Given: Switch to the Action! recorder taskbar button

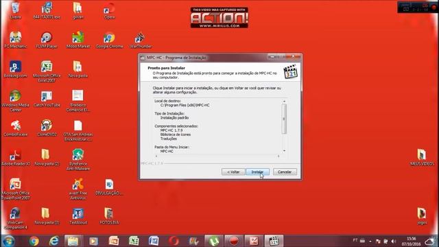Looking at the screenshot, I should click(x=234, y=241).
